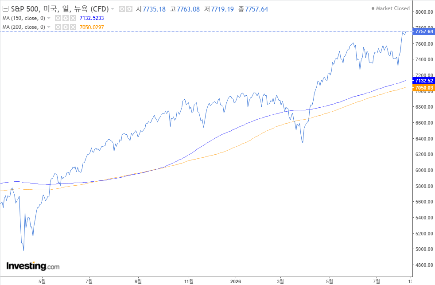The width and height of the screenshot is (435, 285).
Task: Click the 9월 label on time axis
Action: click(x=138, y=281)
